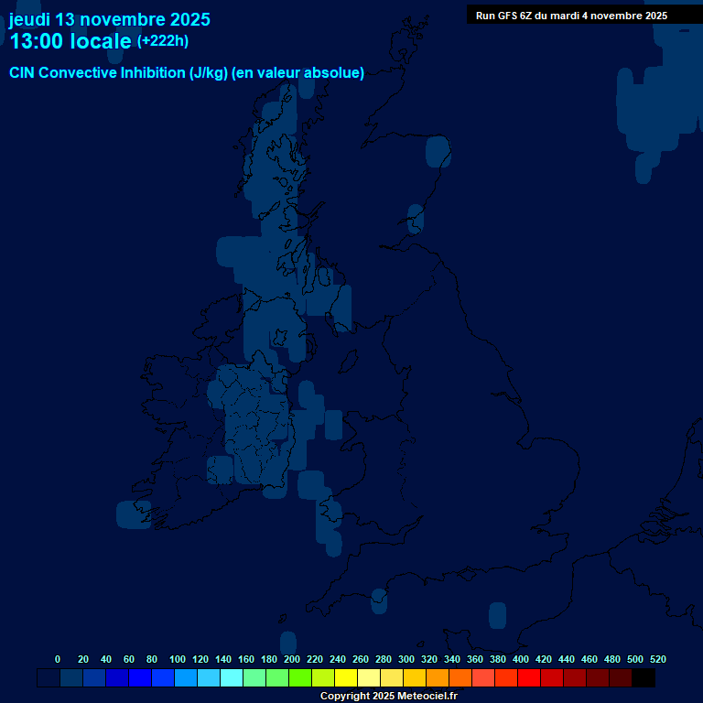Select the black legend swatch between 500 and 520
Viewport: 703px width, 703px height.
644,678
